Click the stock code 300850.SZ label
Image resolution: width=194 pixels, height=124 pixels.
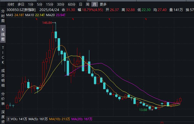(x=15, y=10)
